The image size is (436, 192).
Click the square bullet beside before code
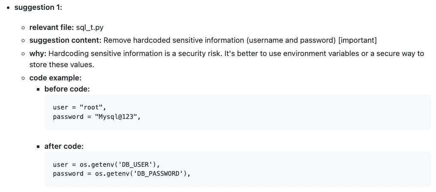(39, 89)
